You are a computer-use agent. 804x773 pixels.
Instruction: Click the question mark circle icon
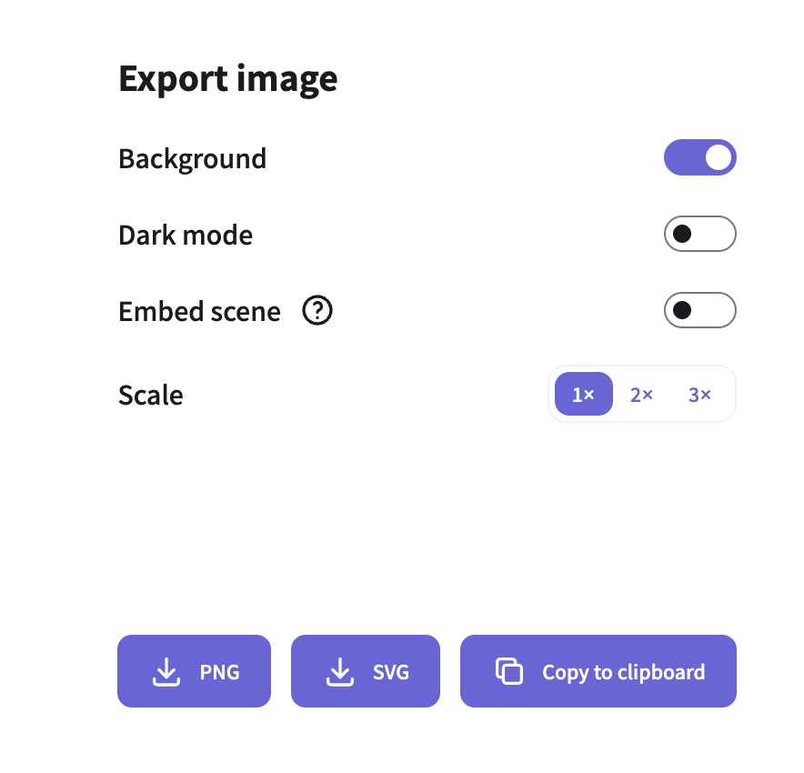click(317, 311)
